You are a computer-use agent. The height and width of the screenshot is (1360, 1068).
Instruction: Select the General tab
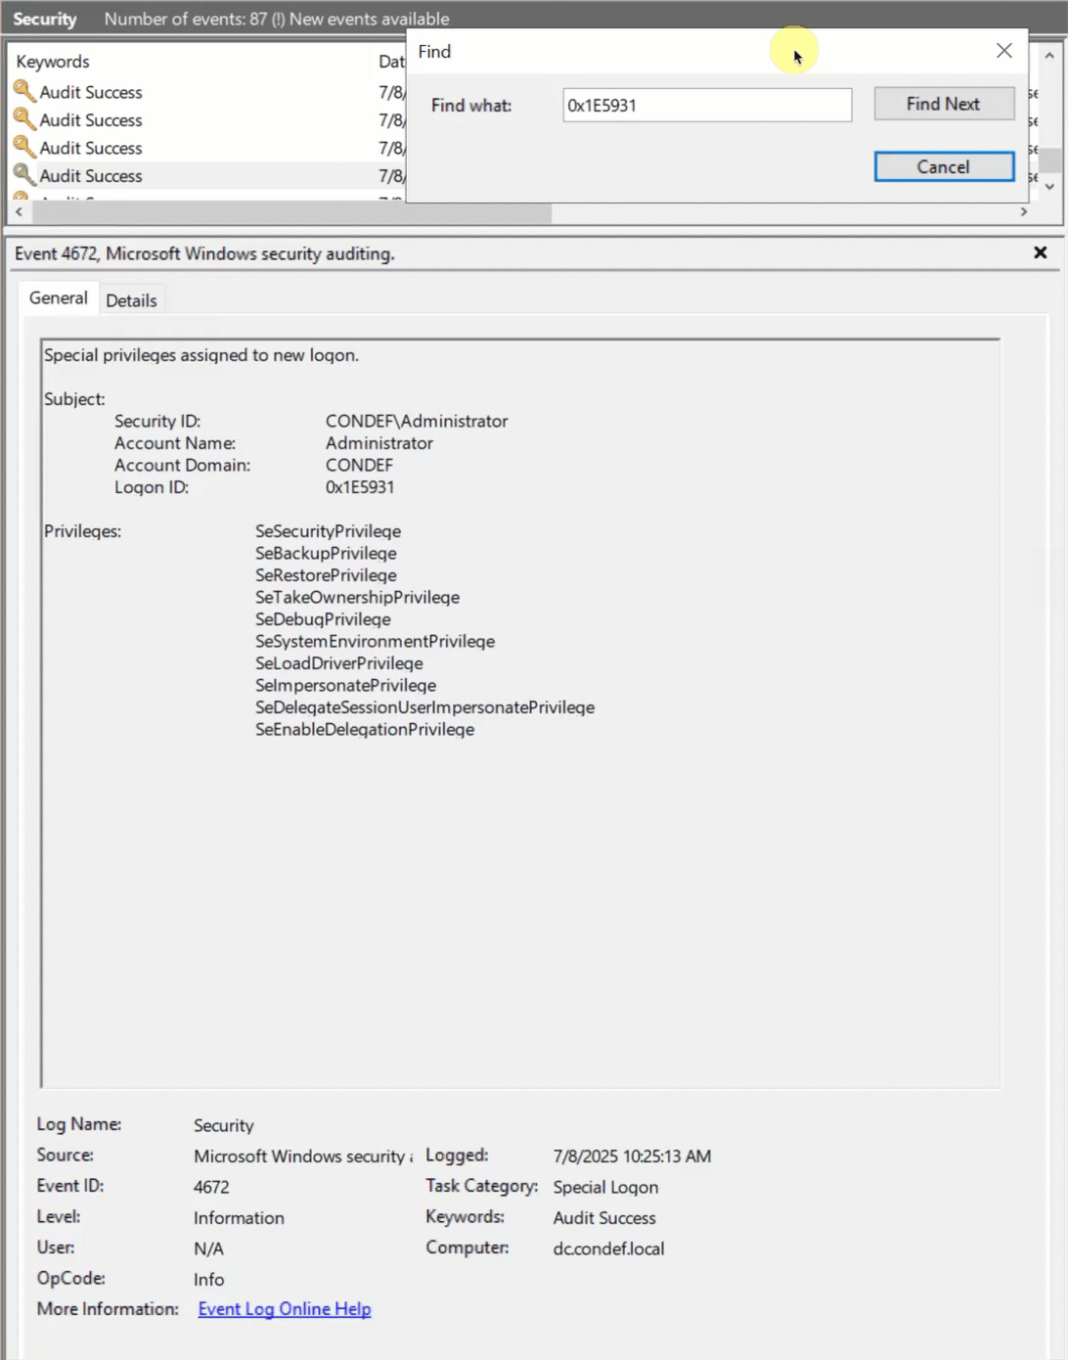pyautogui.click(x=58, y=298)
